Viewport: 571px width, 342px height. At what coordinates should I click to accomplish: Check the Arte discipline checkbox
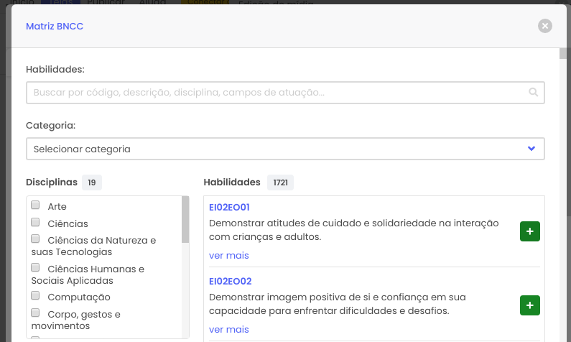35,205
